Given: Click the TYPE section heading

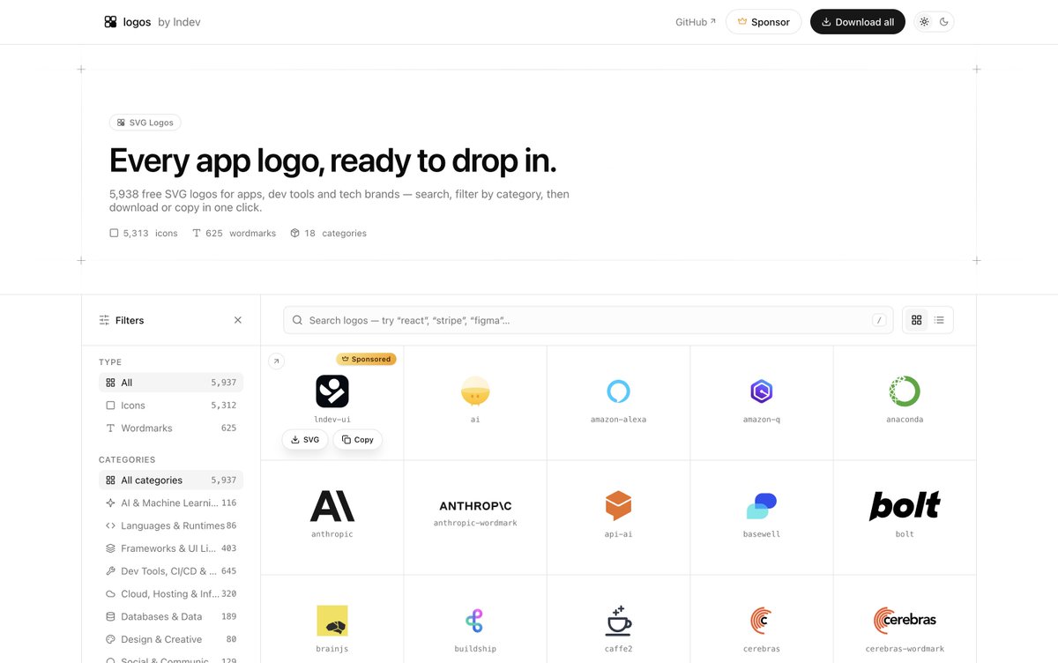Looking at the screenshot, I should [110, 362].
